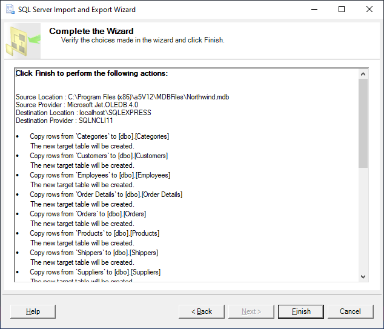Cancel the wizard
Viewport: 384px width, 329px height.
(x=351, y=311)
